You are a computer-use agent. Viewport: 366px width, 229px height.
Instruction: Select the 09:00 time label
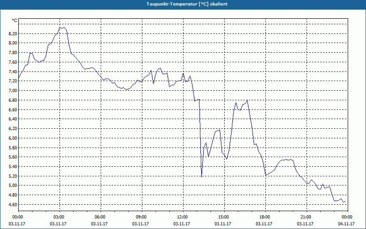(x=142, y=217)
